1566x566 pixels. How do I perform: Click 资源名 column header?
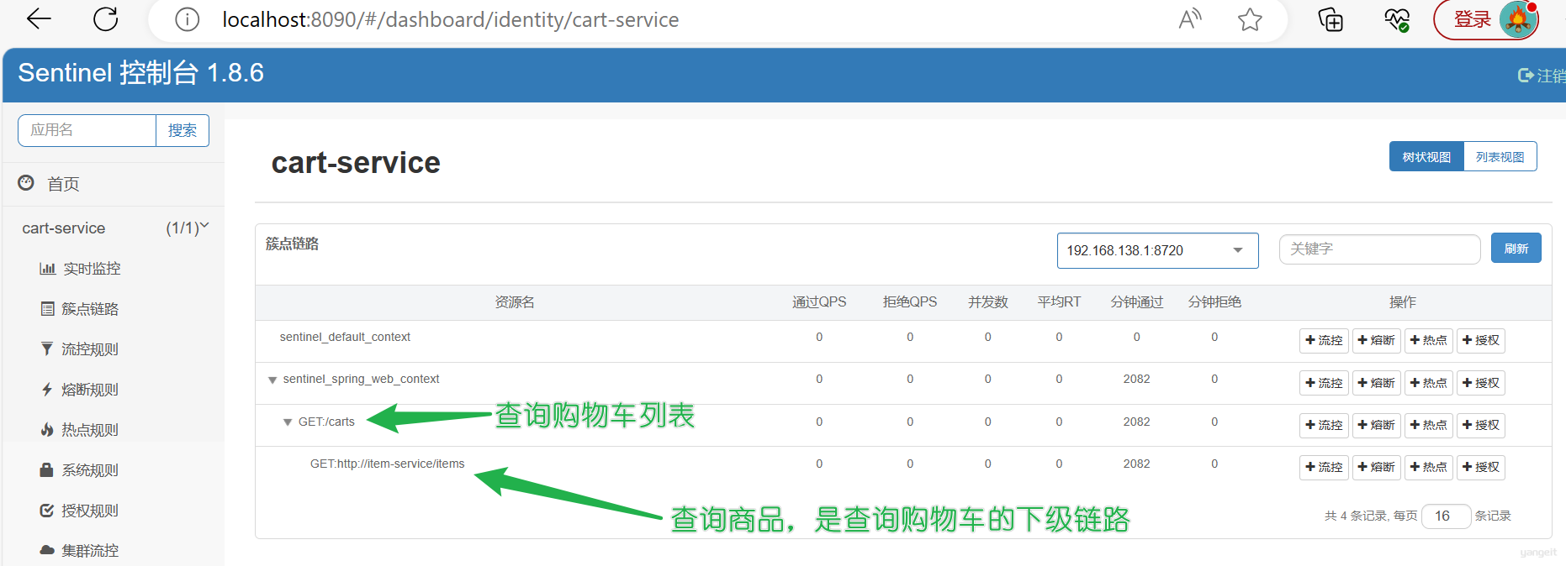(x=515, y=302)
